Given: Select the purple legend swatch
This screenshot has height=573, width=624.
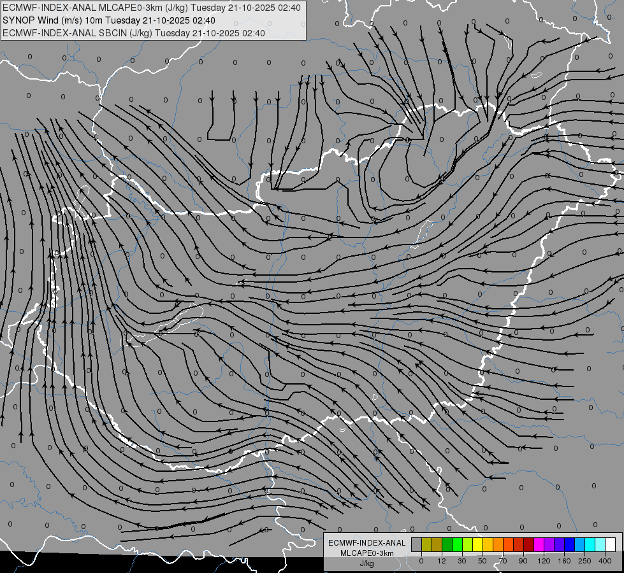Looking at the screenshot, I should coord(549,544).
